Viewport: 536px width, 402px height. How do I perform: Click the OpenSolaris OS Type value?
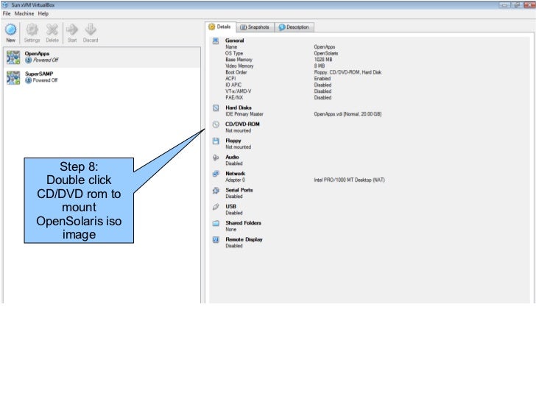pyautogui.click(x=325, y=53)
